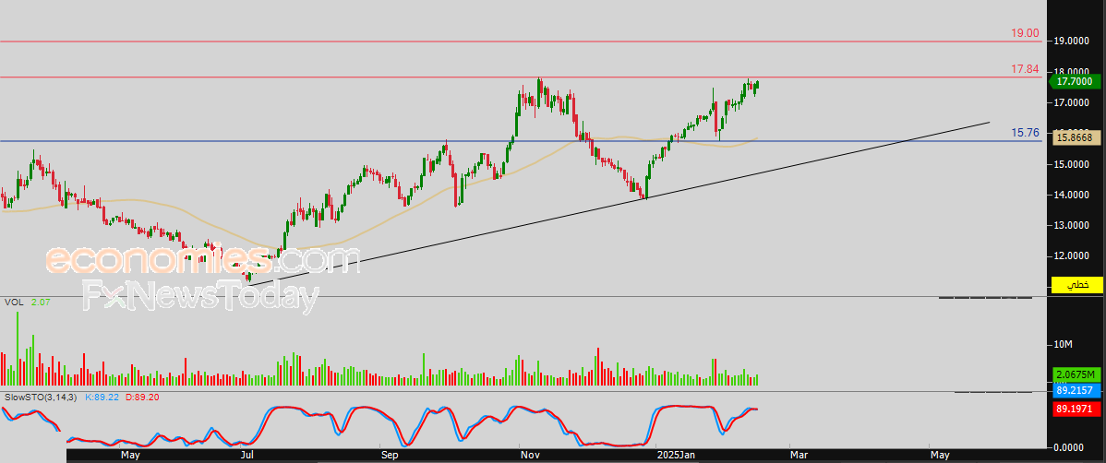Click the yellow خطي label on the price axis
Image resolution: width=1106 pixels, height=463 pixels.
tap(1077, 285)
